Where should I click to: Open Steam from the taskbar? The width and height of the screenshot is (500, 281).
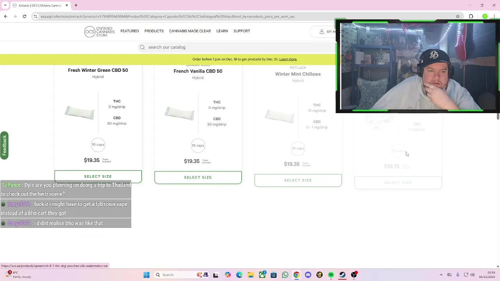[x=343, y=275]
